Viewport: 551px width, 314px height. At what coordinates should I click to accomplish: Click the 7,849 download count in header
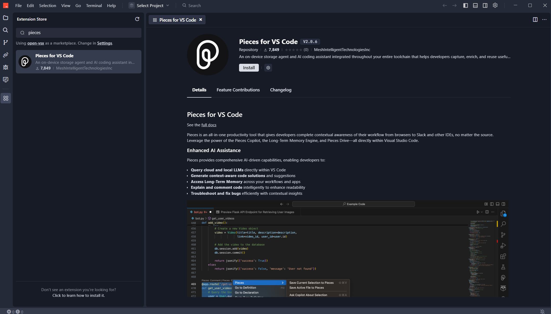(x=271, y=50)
